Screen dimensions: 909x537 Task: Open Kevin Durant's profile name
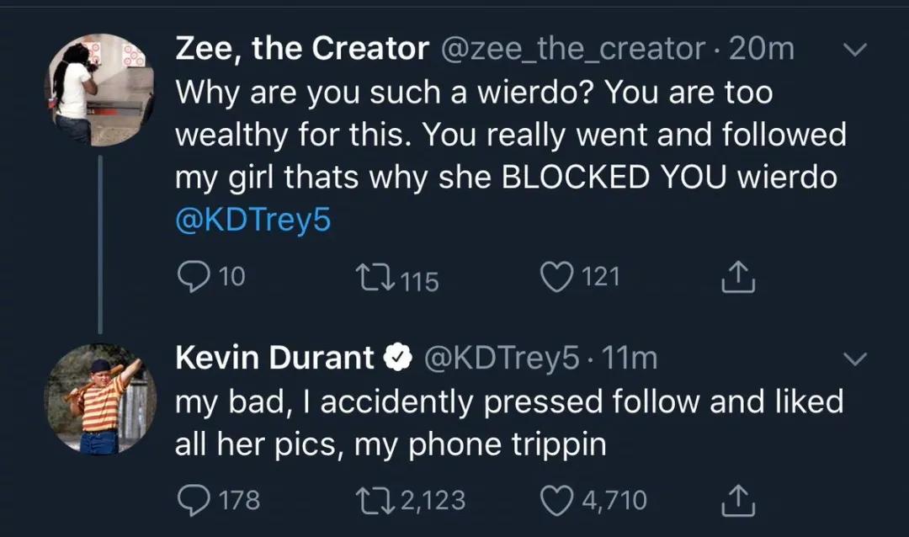pos(274,358)
